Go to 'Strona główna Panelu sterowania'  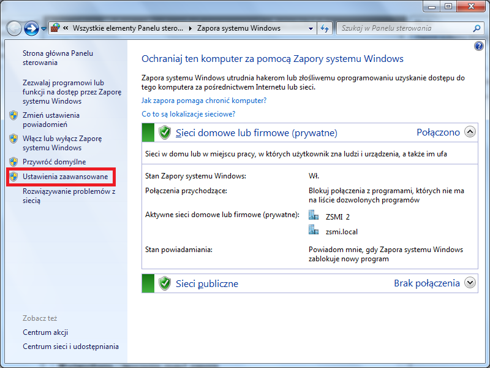tap(58, 58)
